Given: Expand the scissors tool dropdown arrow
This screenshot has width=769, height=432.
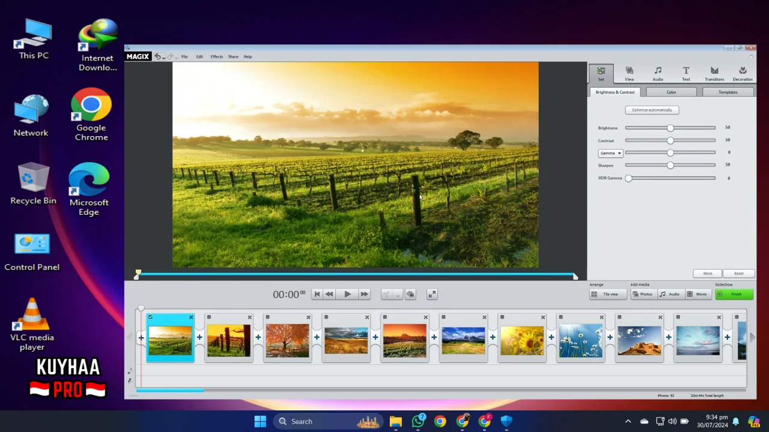Looking at the screenshot, I should 397,295.
